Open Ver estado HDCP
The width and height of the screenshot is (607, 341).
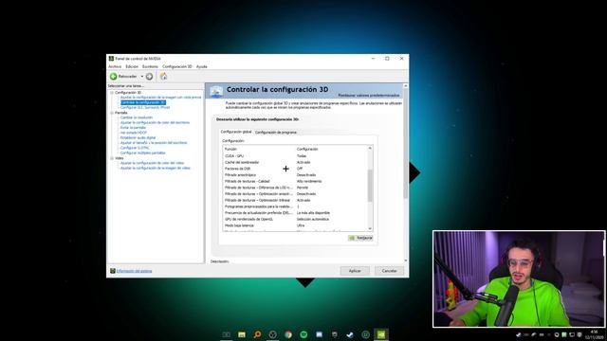coord(133,133)
